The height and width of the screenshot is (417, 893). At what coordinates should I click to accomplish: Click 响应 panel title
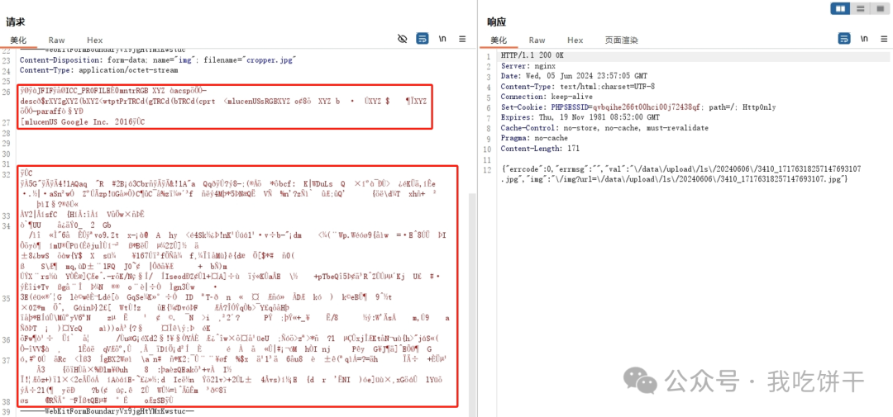coord(496,22)
